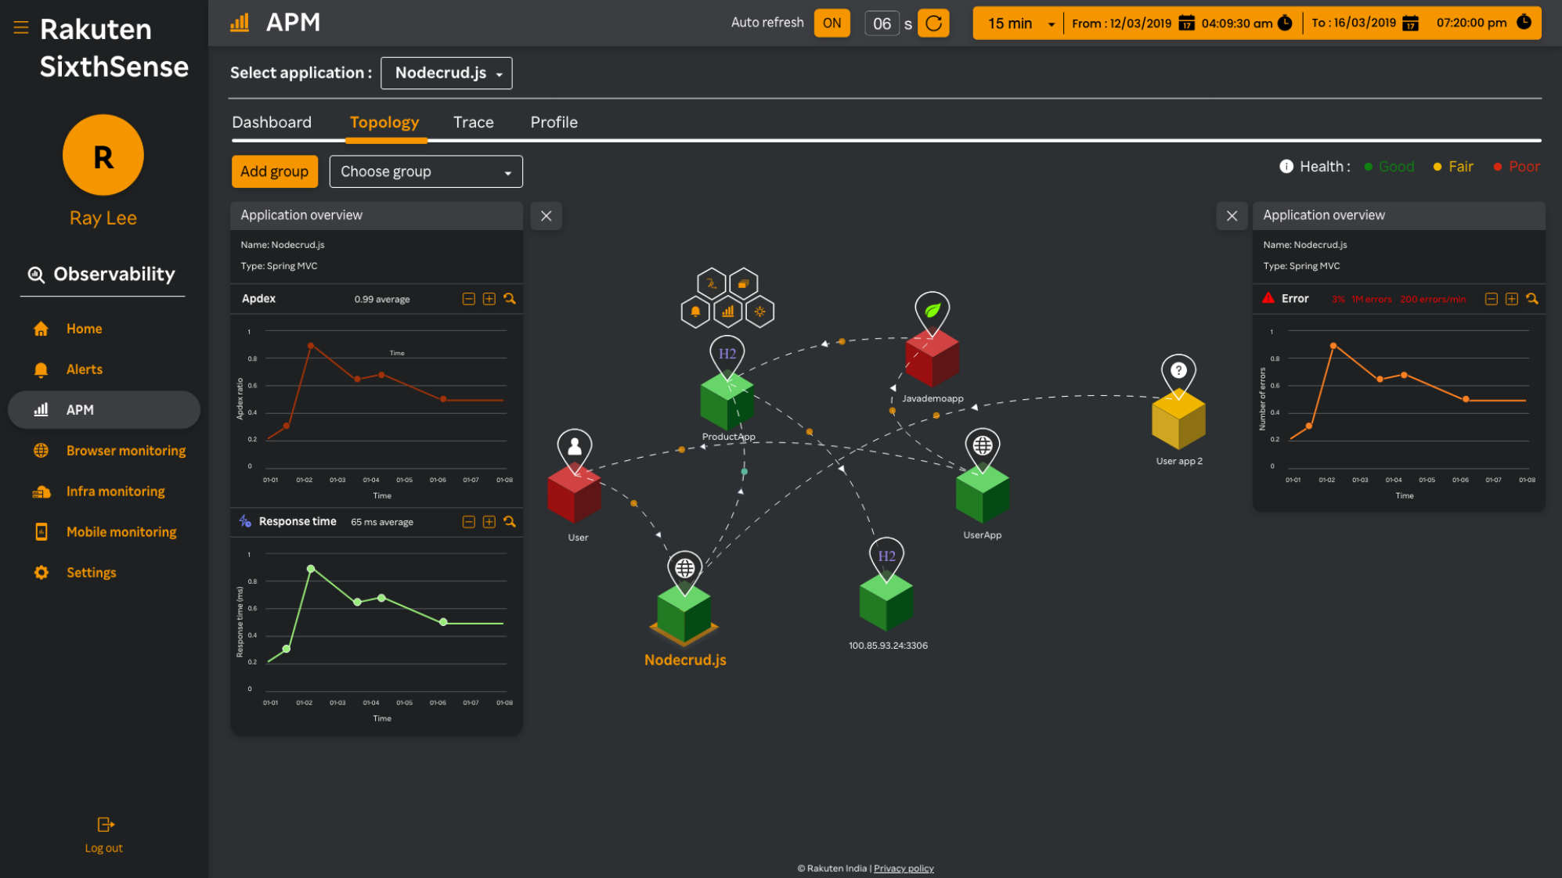Image resolution: width=1562 pixels, height=878 pixels.
Task: Click the Add group button
Action: click(x=274, y=171)
